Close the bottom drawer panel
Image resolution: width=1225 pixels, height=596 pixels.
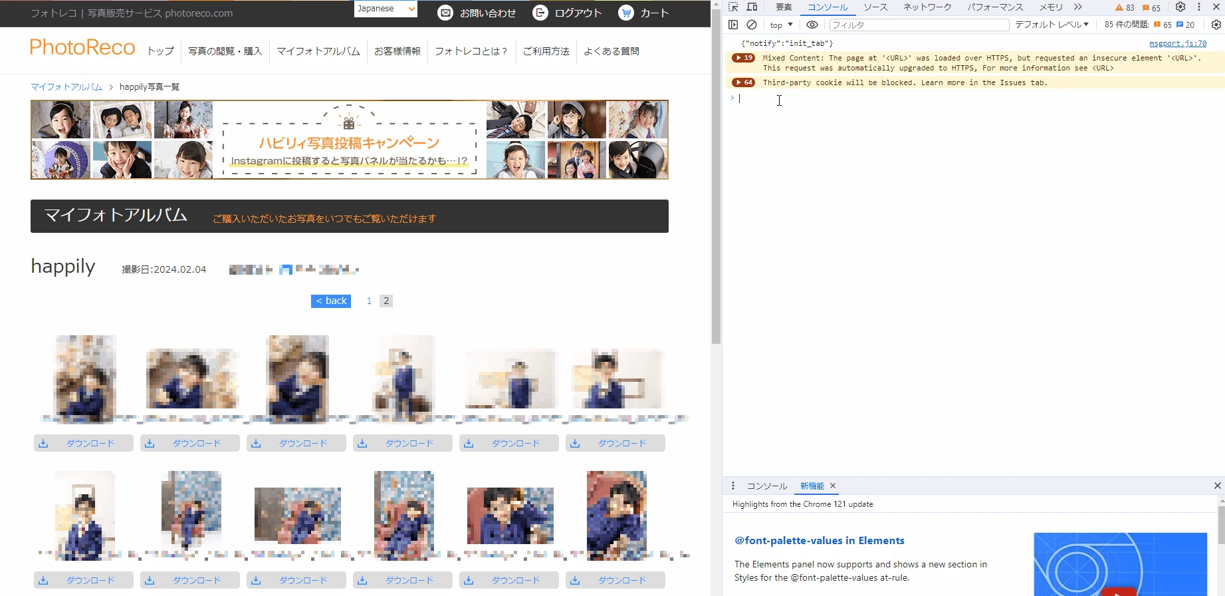[1217, 486]
